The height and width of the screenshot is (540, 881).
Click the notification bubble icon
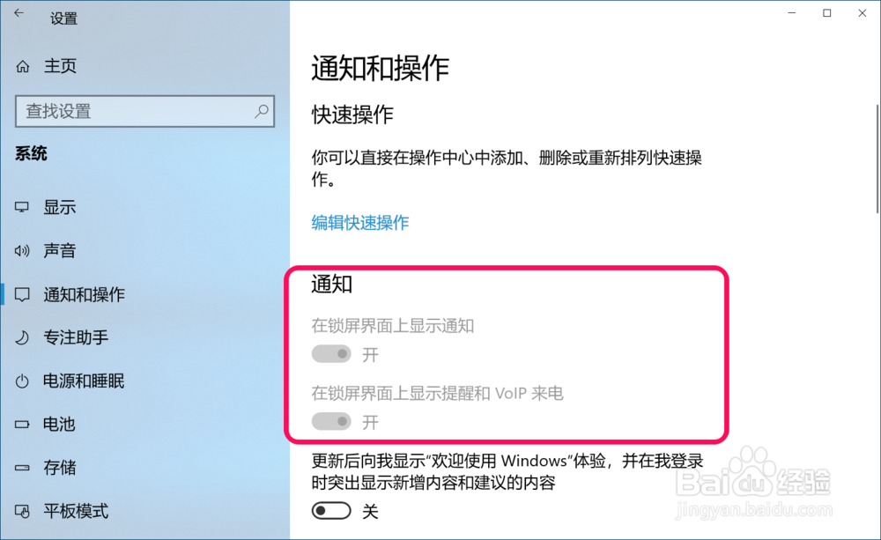click(x=23, y=294)
